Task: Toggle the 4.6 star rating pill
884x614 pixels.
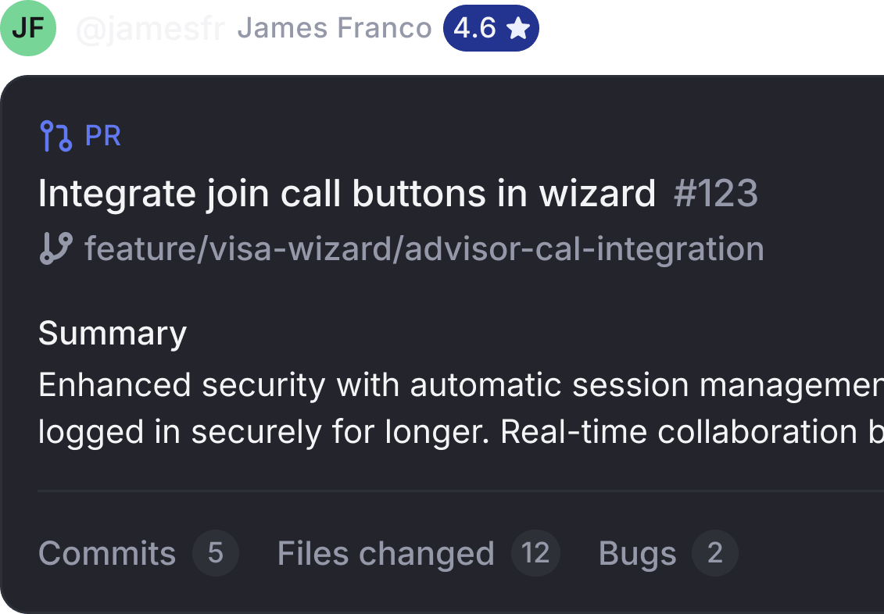Action: click(492, 28)
